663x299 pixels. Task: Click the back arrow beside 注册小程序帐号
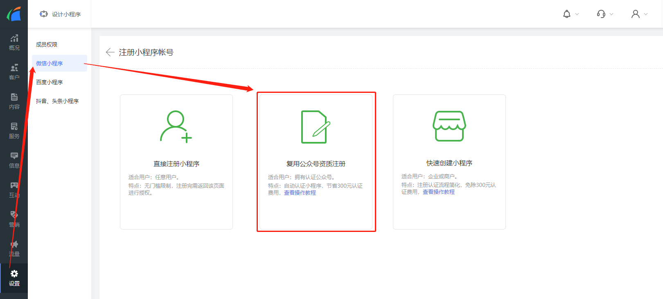click(110, 52)
